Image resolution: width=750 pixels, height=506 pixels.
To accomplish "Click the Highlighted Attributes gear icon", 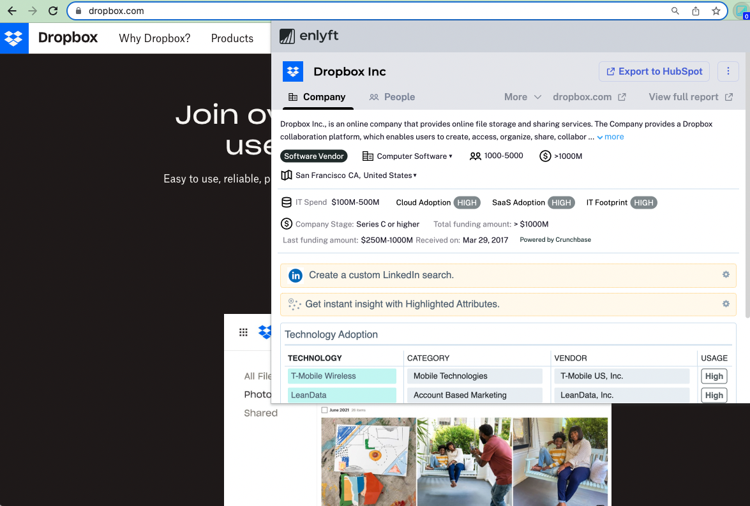I will click(x=726, y=304).
